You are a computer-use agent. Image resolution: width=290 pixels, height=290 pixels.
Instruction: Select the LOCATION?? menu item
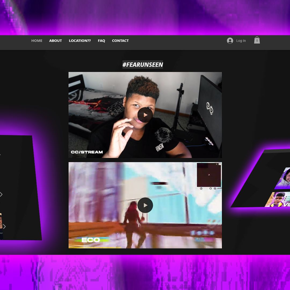pyautogui.click(x=80, y=41)
